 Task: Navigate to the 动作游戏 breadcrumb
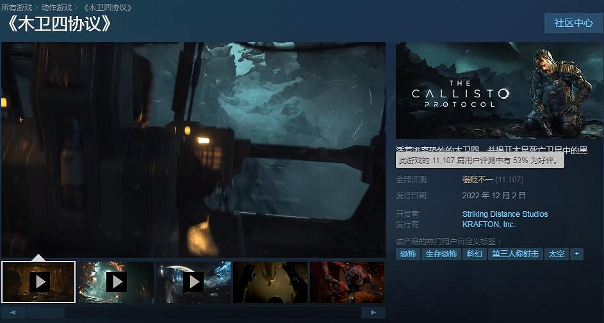click(56, 7)
